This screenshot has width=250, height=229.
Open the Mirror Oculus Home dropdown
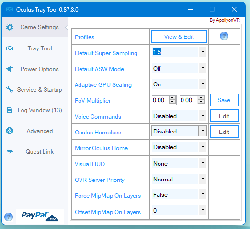(x=203, y=146)
